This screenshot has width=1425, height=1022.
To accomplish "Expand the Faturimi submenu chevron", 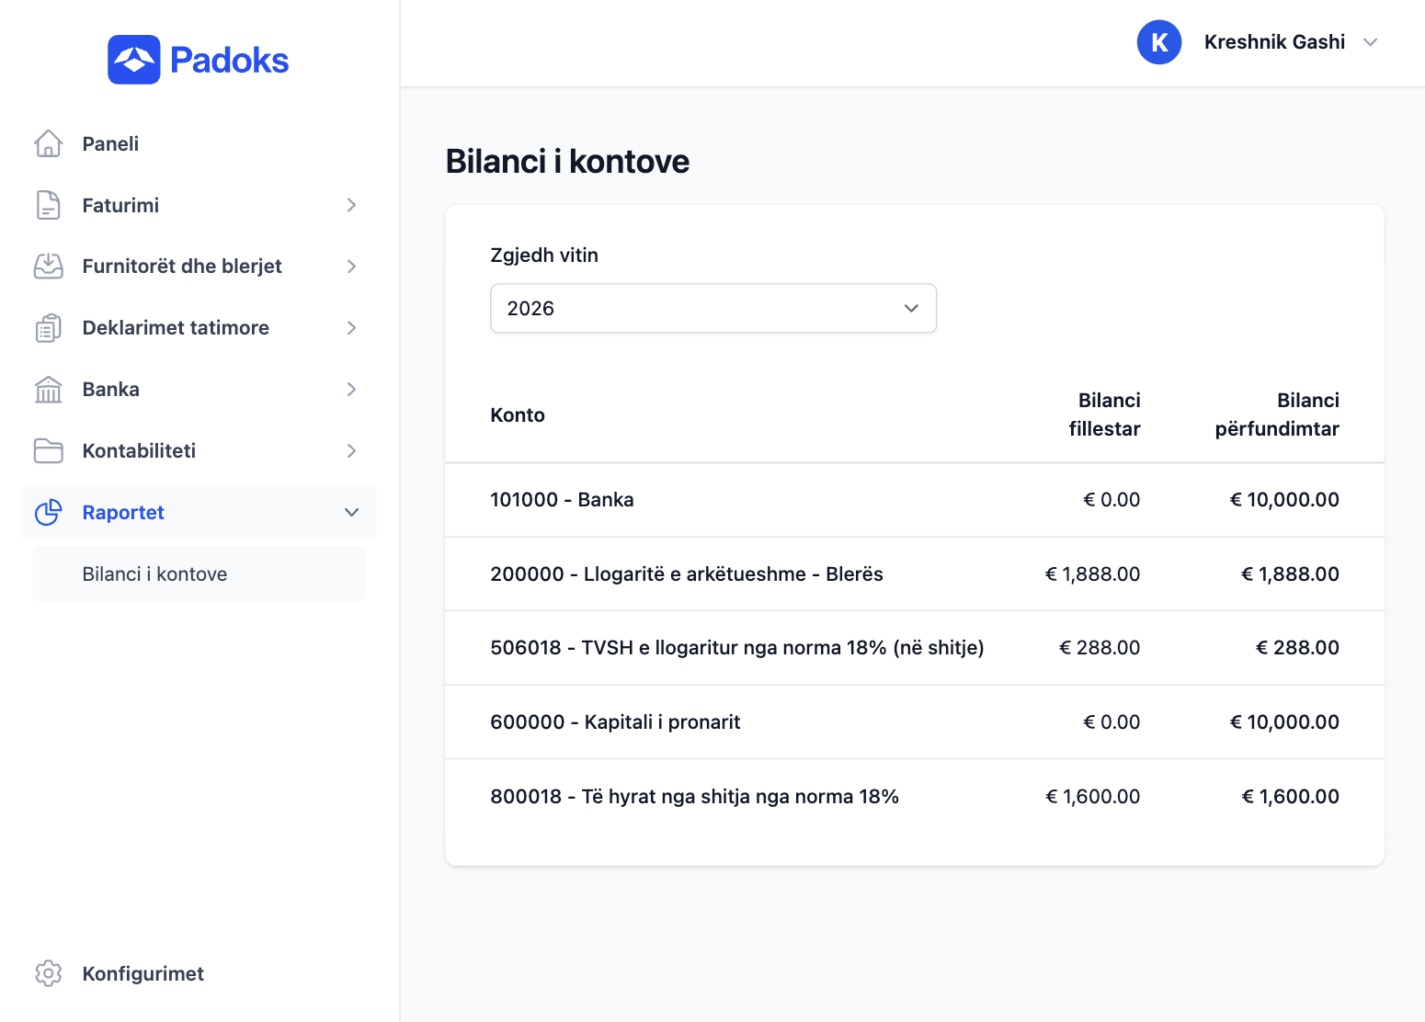I will [x=351, y=205].
